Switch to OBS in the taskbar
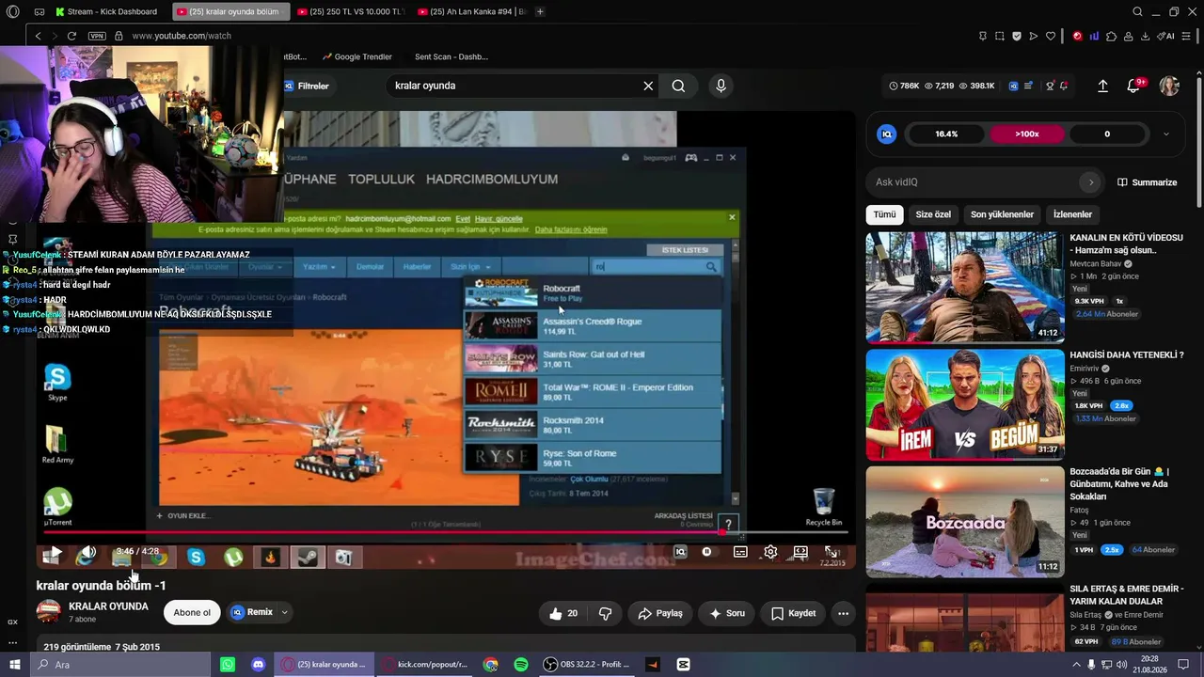The width and height of the screenshot is (1204, 677). click(586, 665)
